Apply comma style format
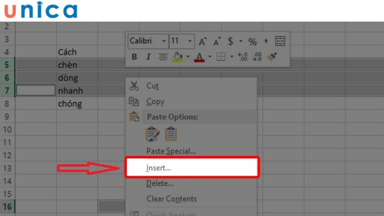Image resolution: width=384 pixels, height=216 pixels. point(266,41)
